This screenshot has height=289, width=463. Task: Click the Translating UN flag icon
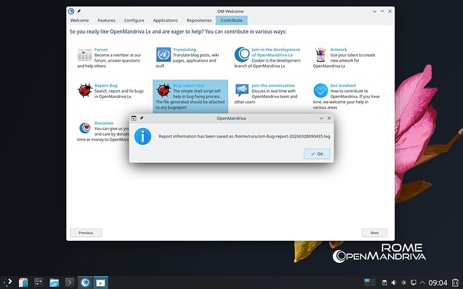164,54
